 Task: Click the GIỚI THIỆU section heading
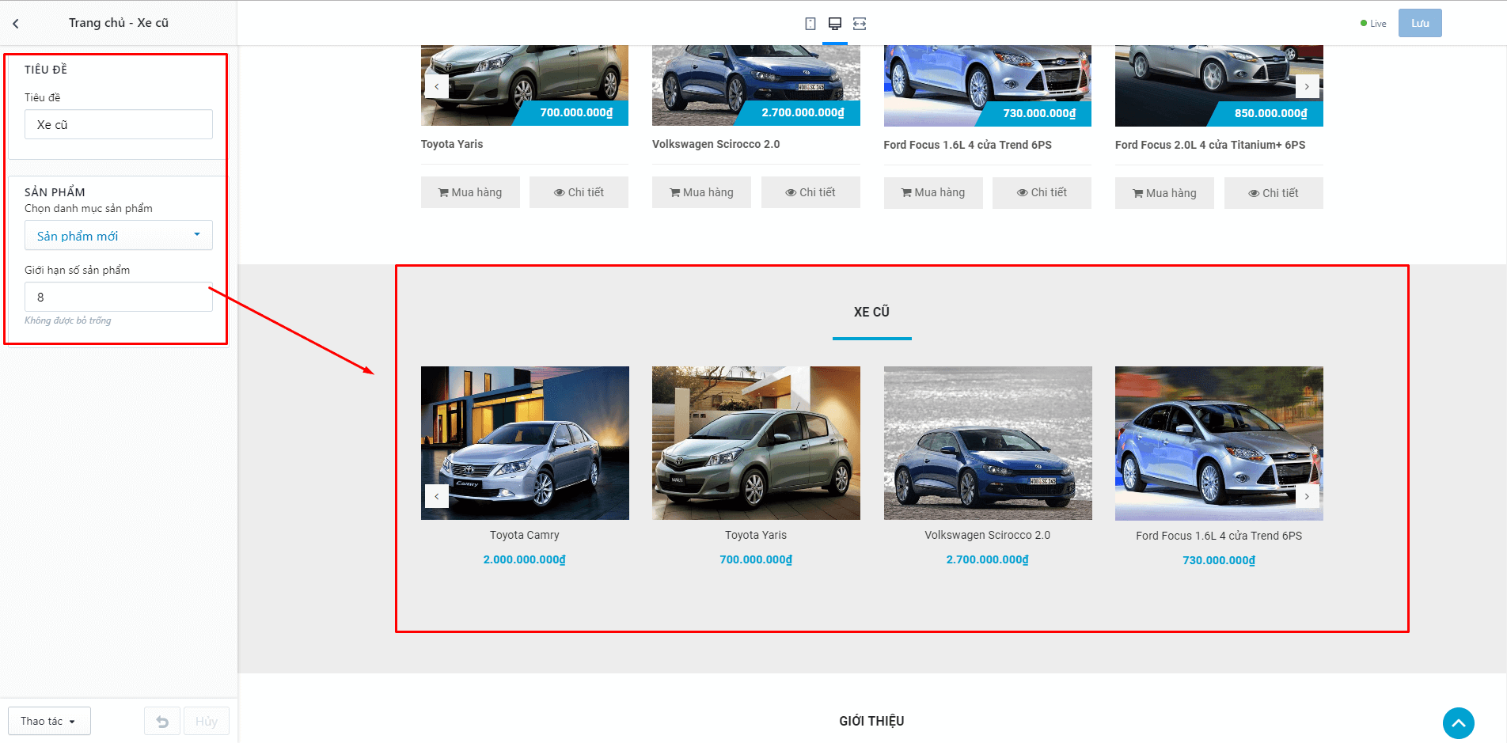tap(871, 721)
